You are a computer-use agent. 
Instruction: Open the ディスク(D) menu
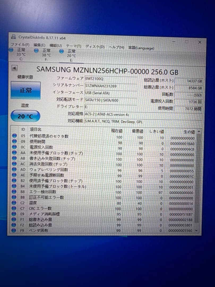pos(95,47)
